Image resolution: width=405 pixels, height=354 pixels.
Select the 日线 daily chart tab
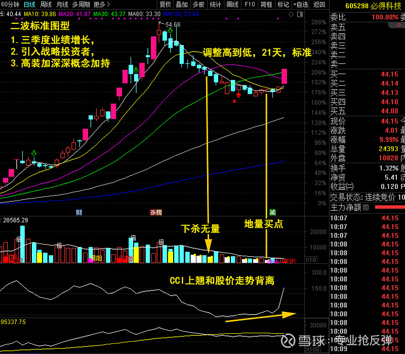coord(29,5)
